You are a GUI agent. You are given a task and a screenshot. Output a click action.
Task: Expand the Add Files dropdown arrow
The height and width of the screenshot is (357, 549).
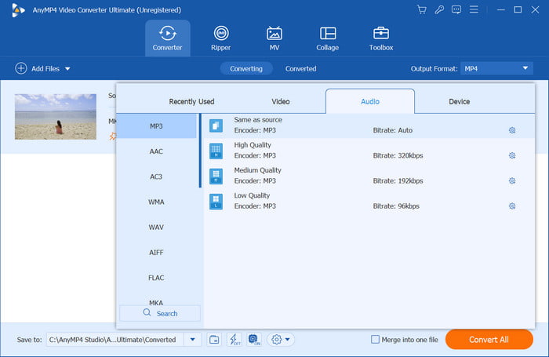click(67, 69)
